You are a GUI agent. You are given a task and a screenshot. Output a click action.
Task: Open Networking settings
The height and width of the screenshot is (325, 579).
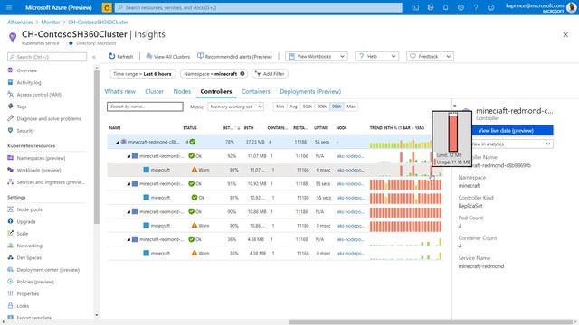(x=29, y=246)
